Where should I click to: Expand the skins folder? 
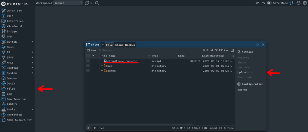click(102, 71)
